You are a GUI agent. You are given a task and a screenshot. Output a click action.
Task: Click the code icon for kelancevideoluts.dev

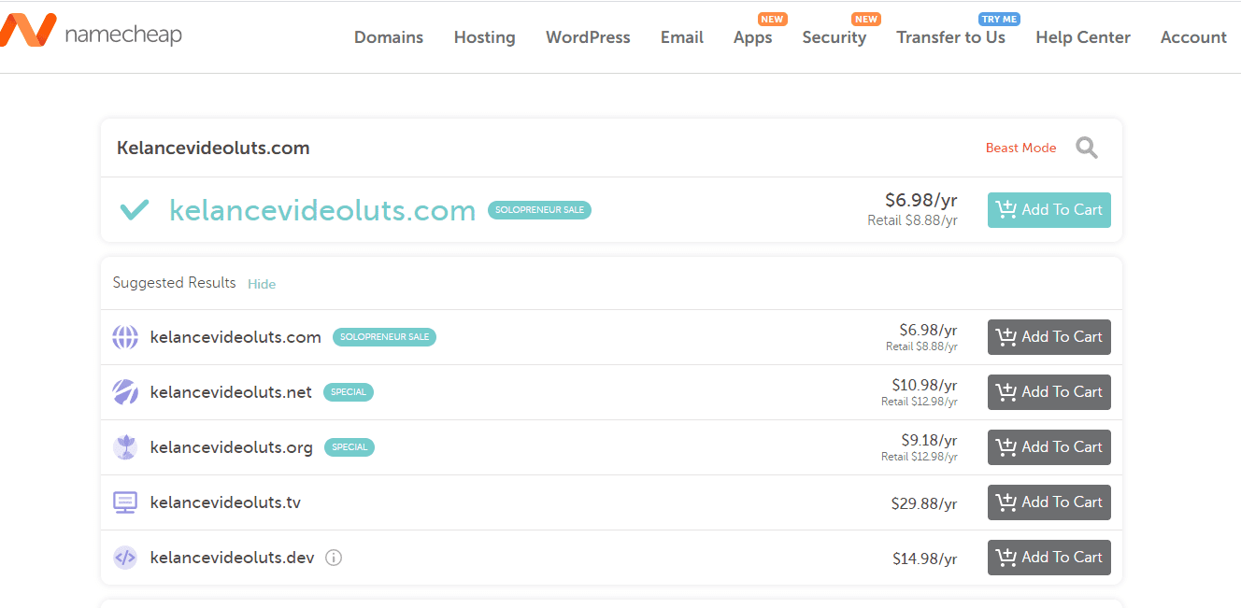125,558
